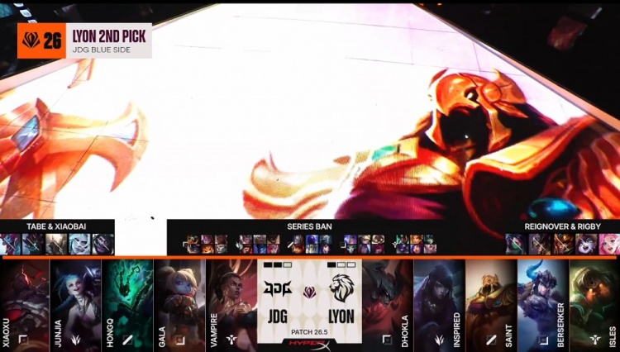Click HongQ's mid lane role icon
The height and width of the screenshot is (352, 620).
coord(127,340)
